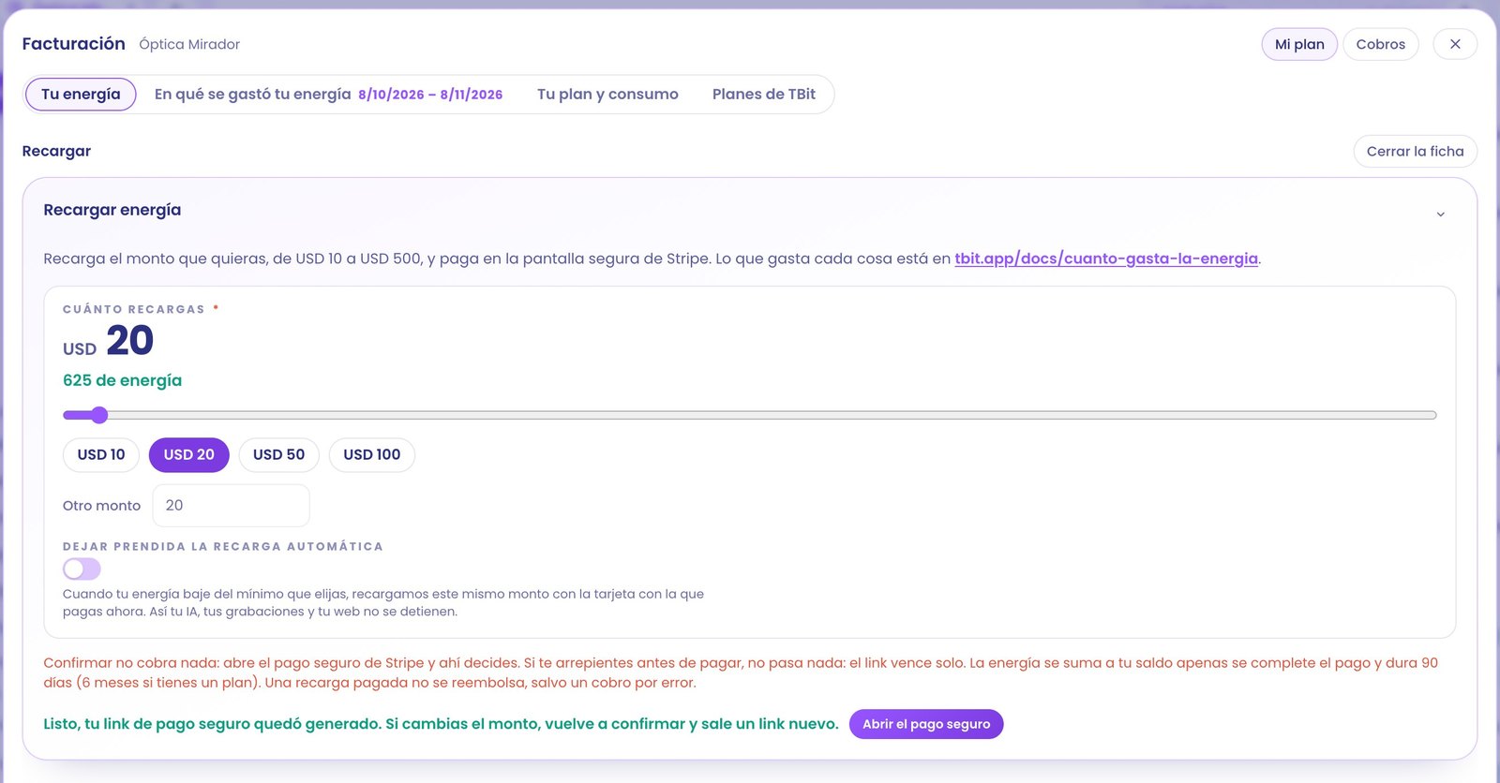
Task: Focus the Otro monto input field
Action: (231, 506)
